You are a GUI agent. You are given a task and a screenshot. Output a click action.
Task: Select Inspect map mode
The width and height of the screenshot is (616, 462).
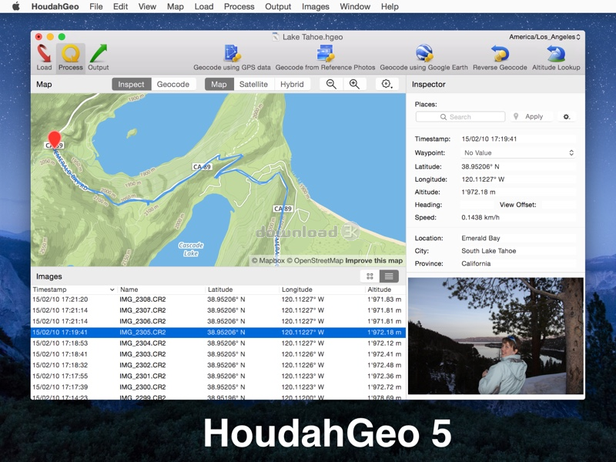click(131, 84)
